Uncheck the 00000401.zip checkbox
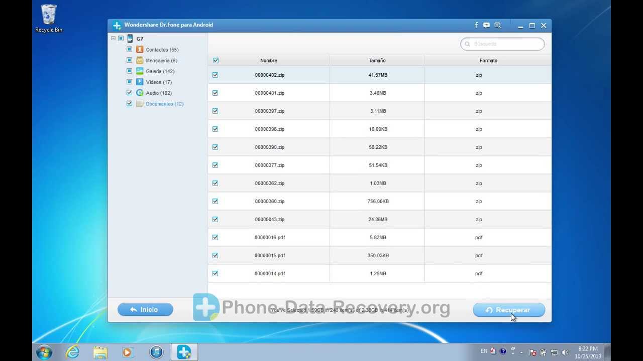643x361 pixels. [216, 93]
